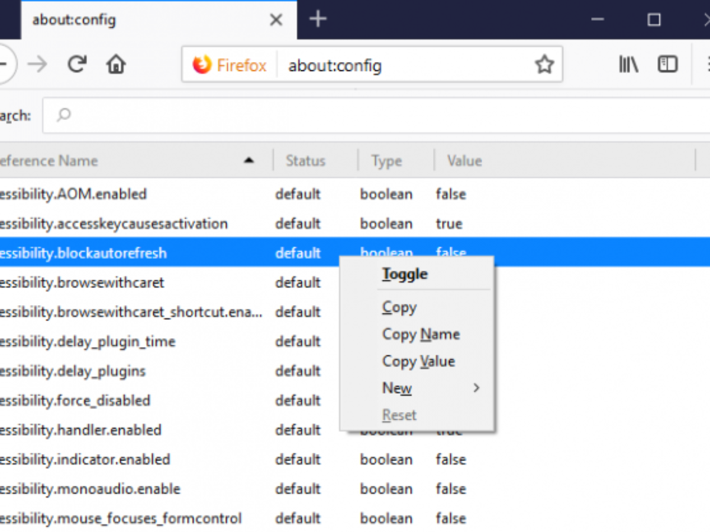Image resolution: width=710 pixels, height=532 pixels.
Task: Click the greyed-out Reset menu entry
Action: (417, 416)
